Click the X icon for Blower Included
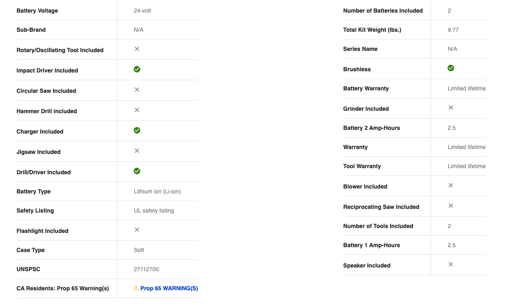 pos(451,185)
